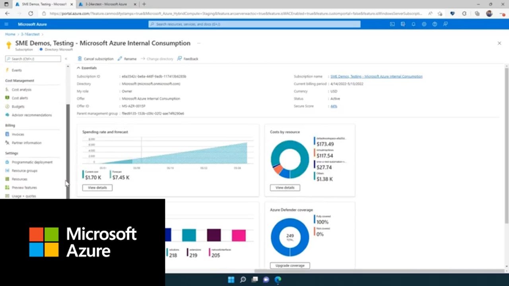This screenshot has height=286, width=509.
Task: Open Budgets in side menu
Action: [18, 106]
